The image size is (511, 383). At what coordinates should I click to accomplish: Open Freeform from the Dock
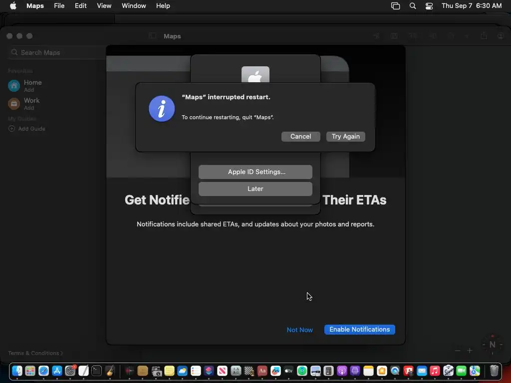(275, 371)
